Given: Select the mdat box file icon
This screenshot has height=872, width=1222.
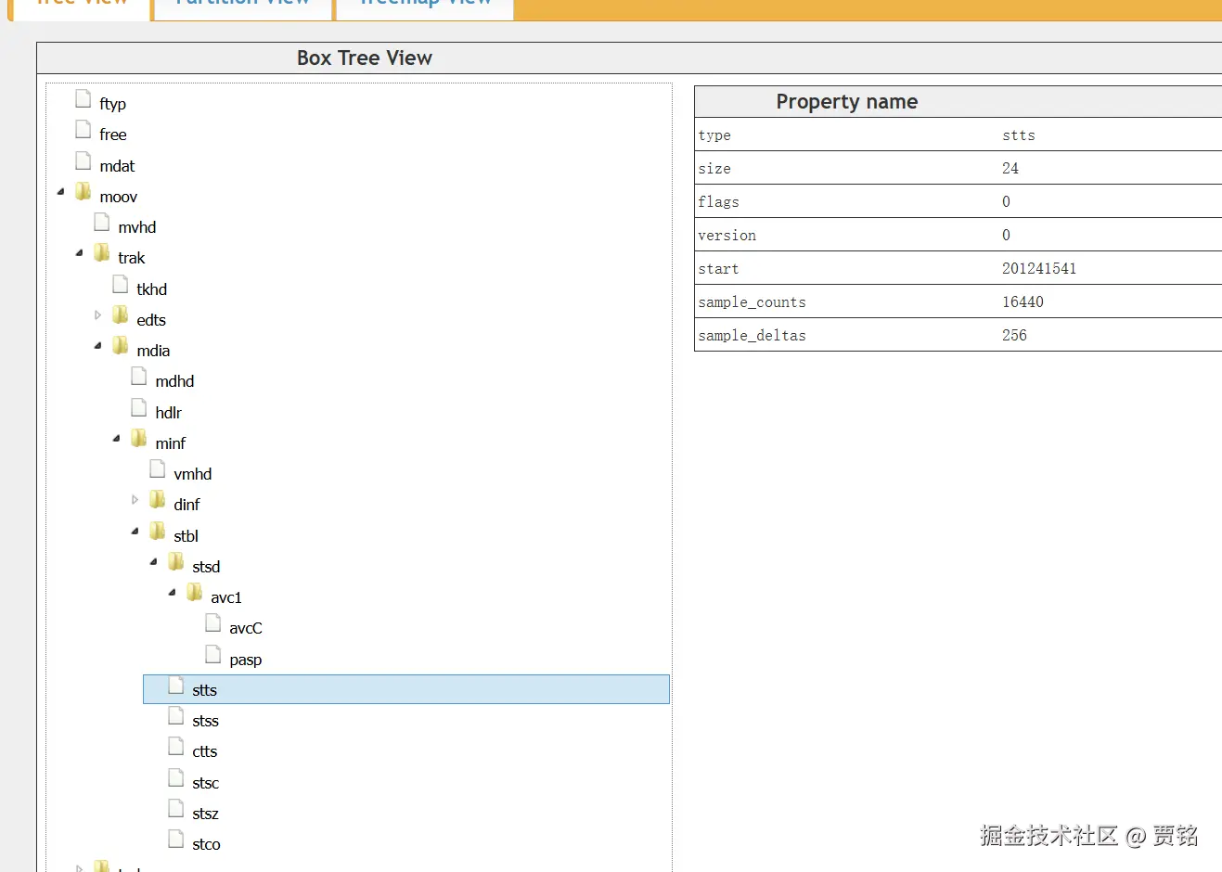Looking at the screenshot, I should pos(84,161).
